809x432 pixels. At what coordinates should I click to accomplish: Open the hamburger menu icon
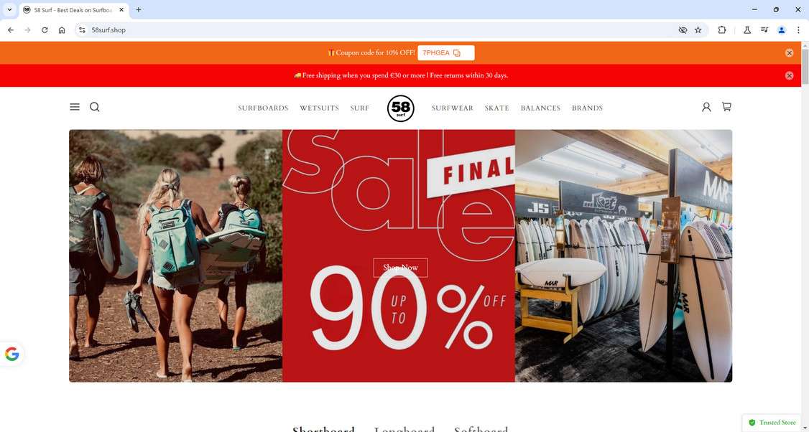(x=75, y=107)
